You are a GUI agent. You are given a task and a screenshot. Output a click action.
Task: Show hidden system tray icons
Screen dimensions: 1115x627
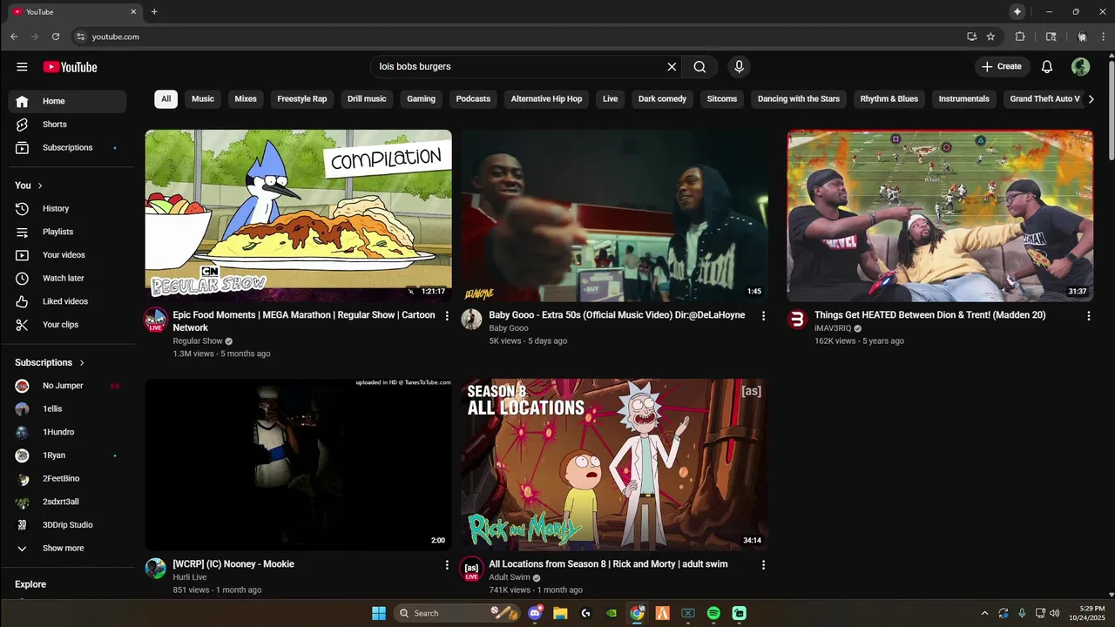point(984,613)
